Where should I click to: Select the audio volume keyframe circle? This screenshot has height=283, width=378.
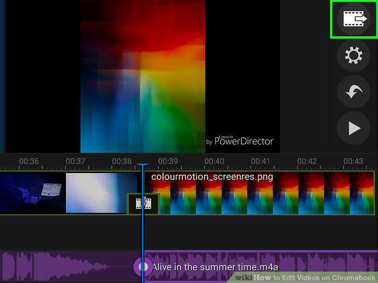point(143,266)
